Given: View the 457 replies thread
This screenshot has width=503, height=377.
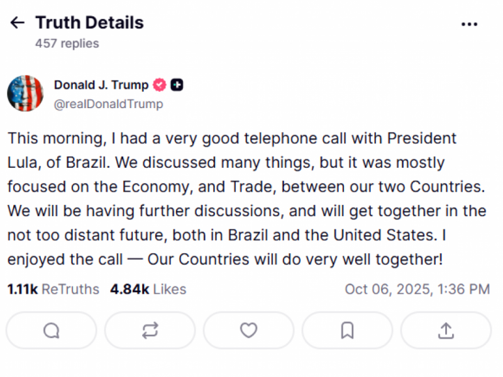Looking at the screenshot, I should click(x=67, y=43).
